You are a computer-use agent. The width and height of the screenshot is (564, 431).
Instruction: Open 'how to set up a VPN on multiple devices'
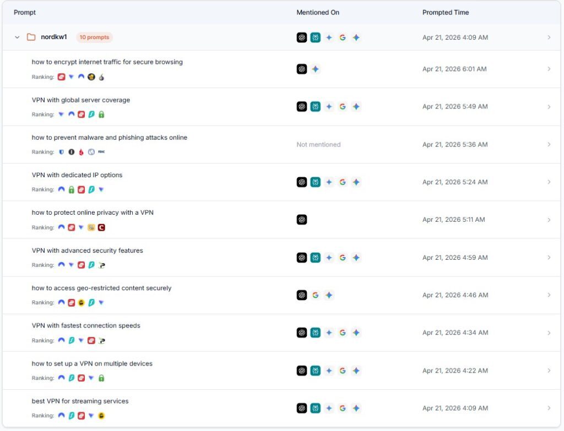[92, 363]
